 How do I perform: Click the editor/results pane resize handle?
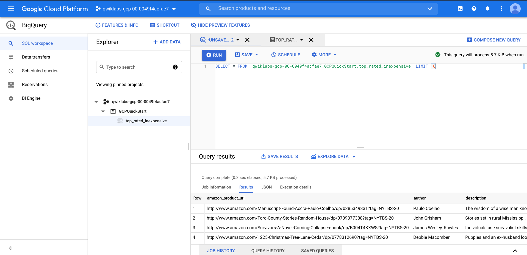pyautogui.click(x=360, y=148)
